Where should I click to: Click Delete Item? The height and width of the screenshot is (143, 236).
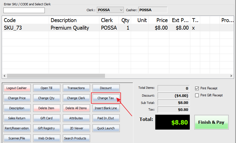(x=47, y=108)
